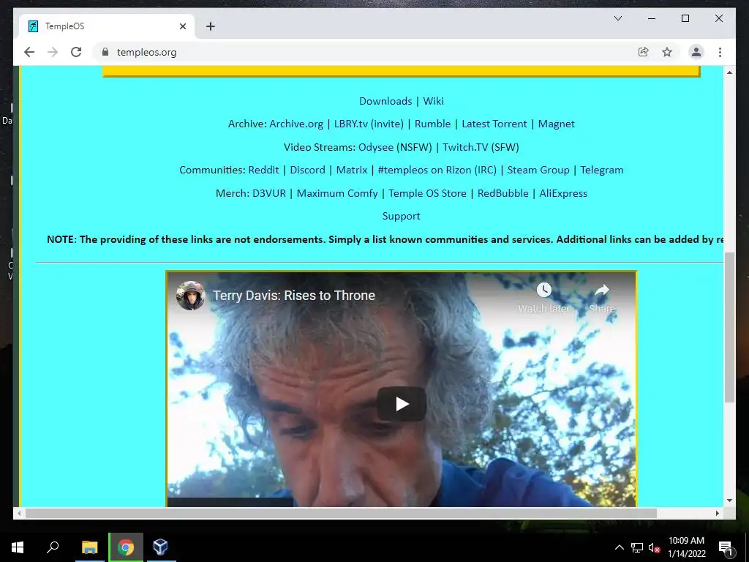
Task: Open the Wiki link
Action: coord(433,101)
